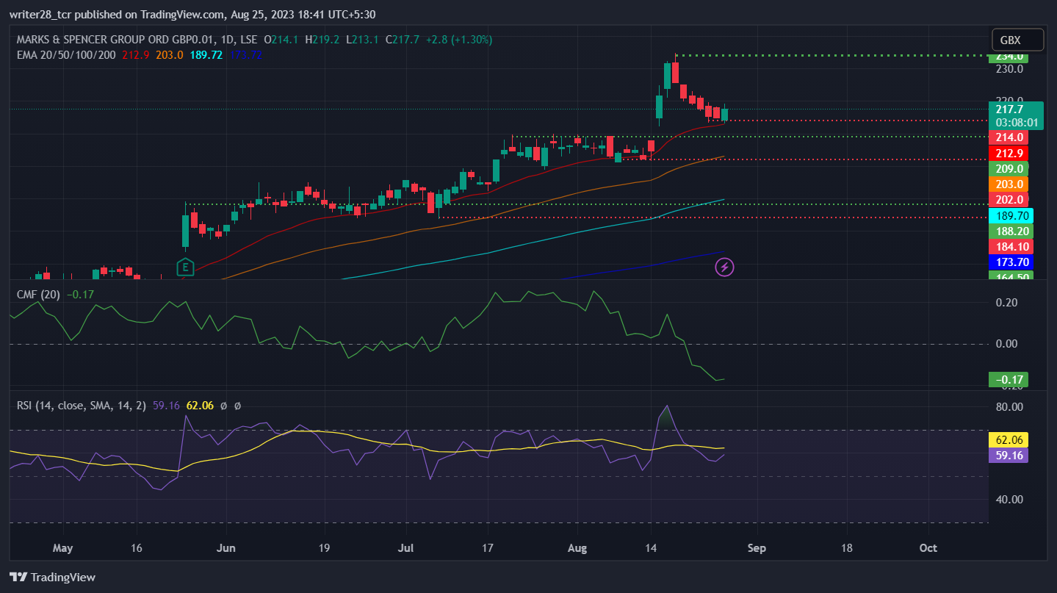Click the cyan EMA value 189.72 in legend

pos(206,54)
